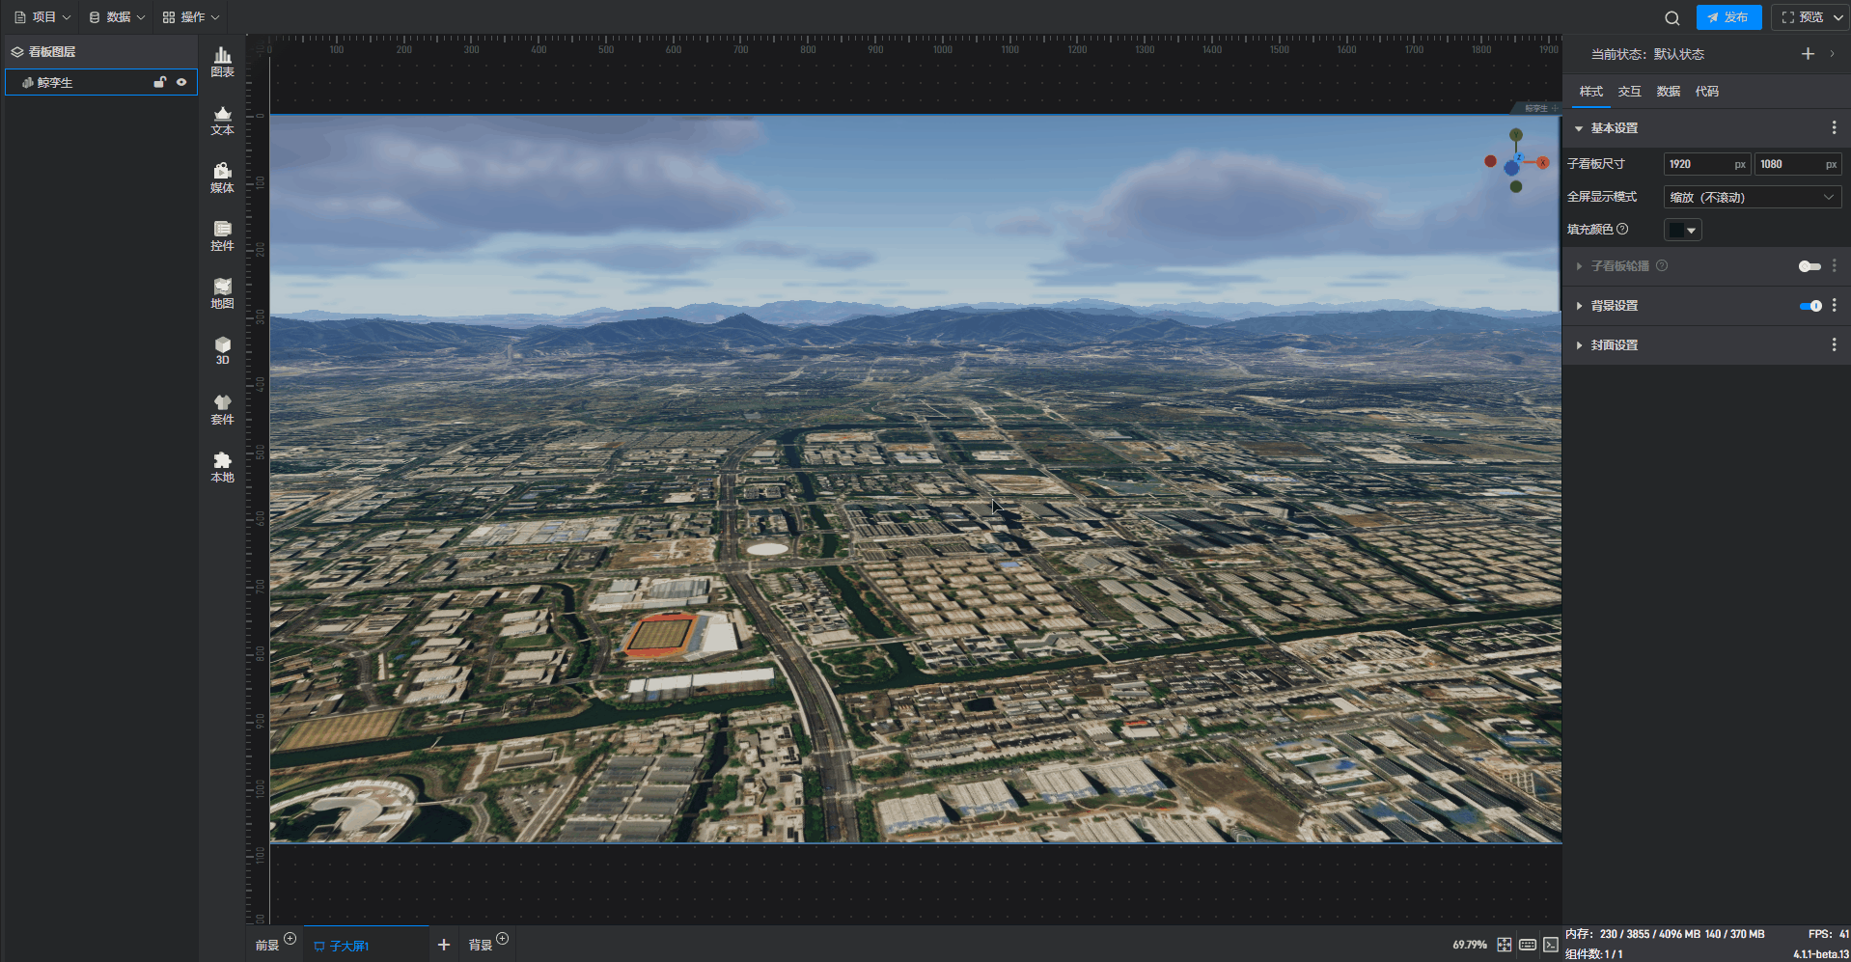The image size is (1851, 962).
Task: Click the 4.1.1-beta.13 version text
Action: (1820, 953)
